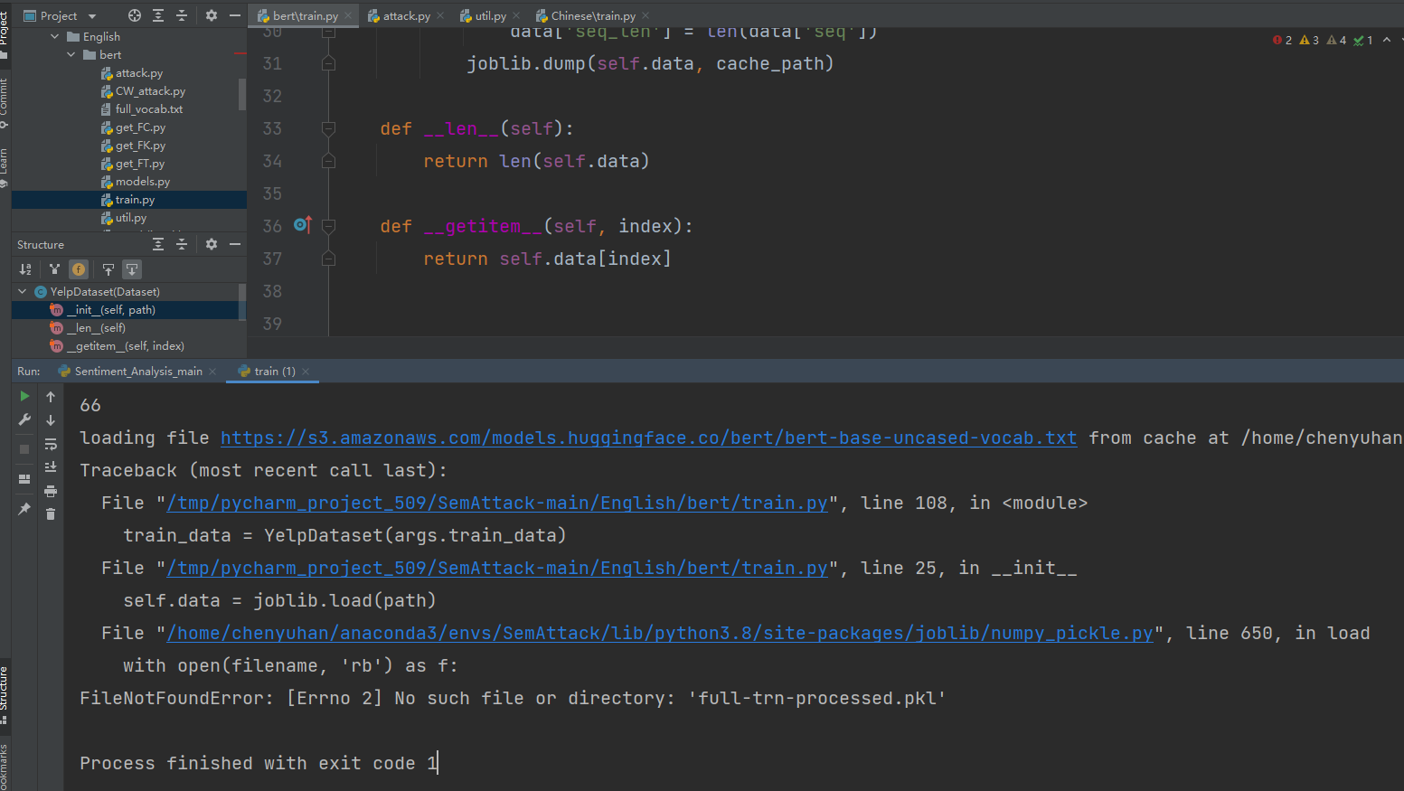The height and width of the screenshot is (791, 1404).
Task: Open run configuration settings via wrench icon
Action: (x=24, y=419)
